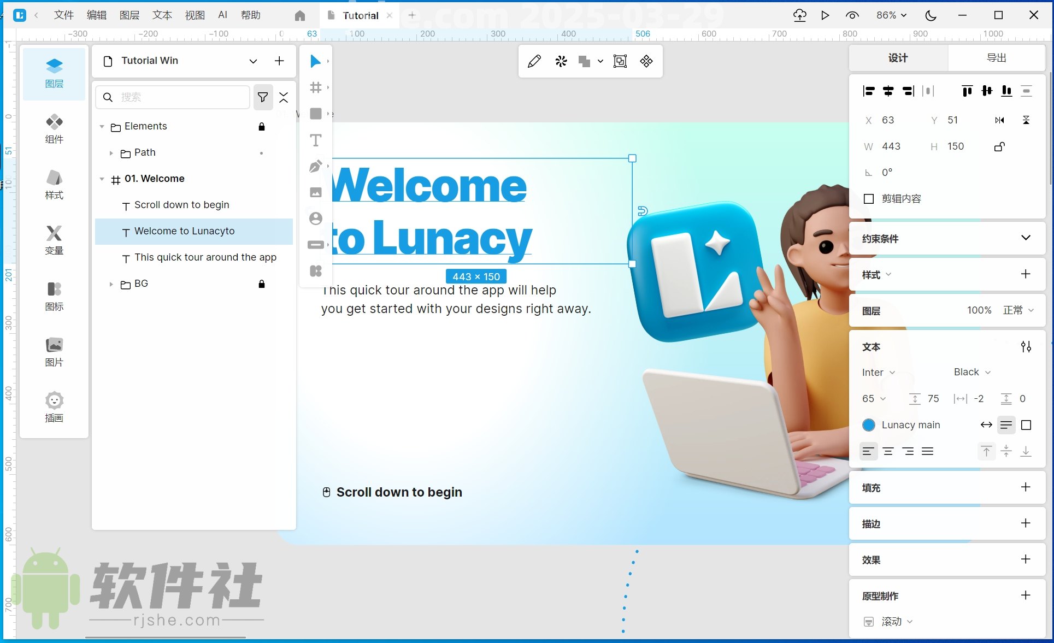
Task: Go to Home tab icon
Action: coord(299,15)
